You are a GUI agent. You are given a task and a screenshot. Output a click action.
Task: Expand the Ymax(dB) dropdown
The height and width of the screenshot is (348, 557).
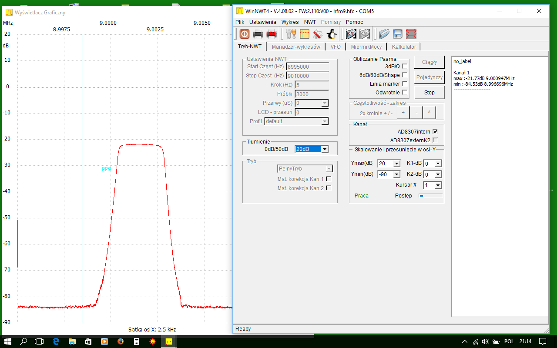tap(396, 164)
